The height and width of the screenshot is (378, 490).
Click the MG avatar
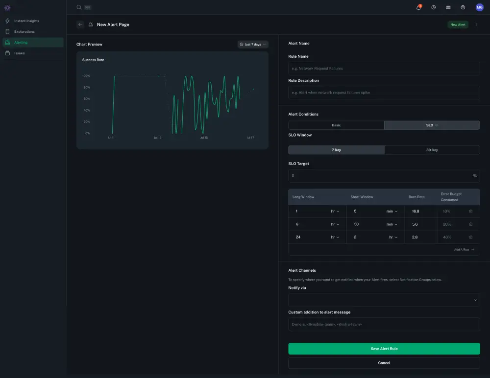[x=479, y=7]
